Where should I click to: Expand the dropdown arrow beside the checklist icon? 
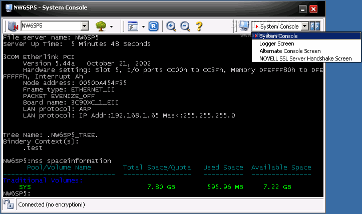(143, 27)
